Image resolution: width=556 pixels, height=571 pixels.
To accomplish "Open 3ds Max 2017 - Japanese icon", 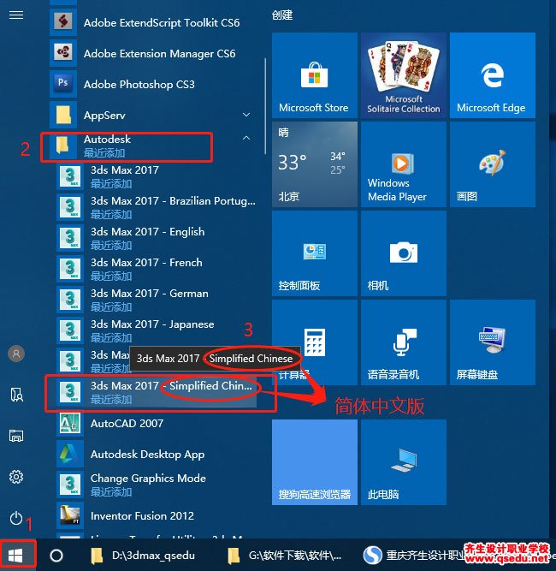I will point(70,330).
